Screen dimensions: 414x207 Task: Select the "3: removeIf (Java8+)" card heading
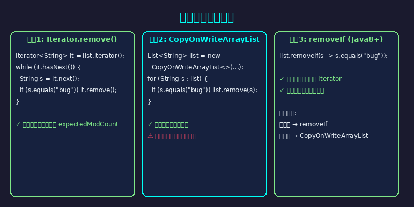(x=336, y=40)
